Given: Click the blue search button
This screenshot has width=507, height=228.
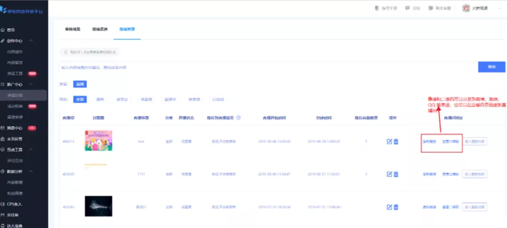Looking at the screenshot, I should 491,67.
